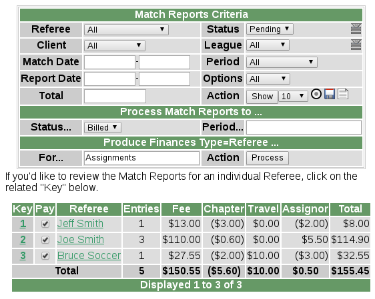
Task: Click the expand icon beside Status row
Action: tap(356, 29)
